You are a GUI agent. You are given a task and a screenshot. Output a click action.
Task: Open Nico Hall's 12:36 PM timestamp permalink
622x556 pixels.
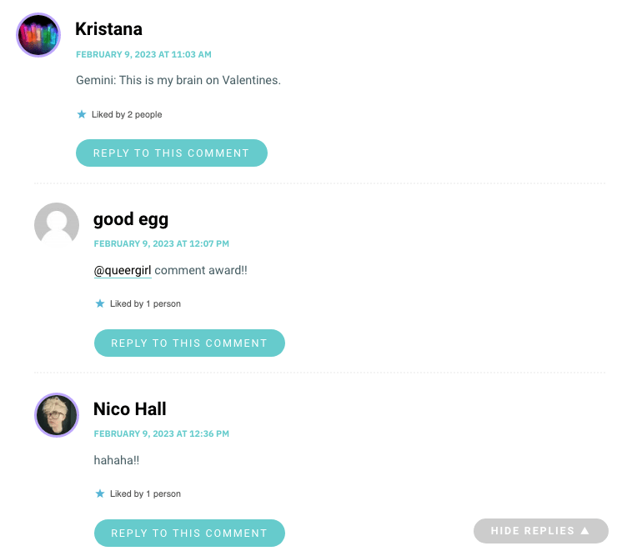point(162,433)
